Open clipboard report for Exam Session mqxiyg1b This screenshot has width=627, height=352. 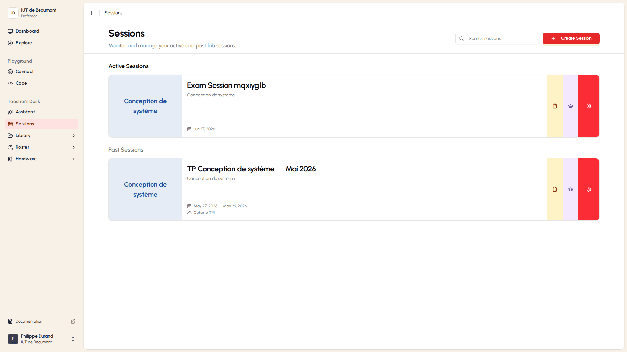555,106
